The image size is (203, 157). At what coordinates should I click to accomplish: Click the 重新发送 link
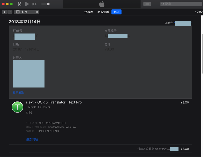tap(18, 92)
